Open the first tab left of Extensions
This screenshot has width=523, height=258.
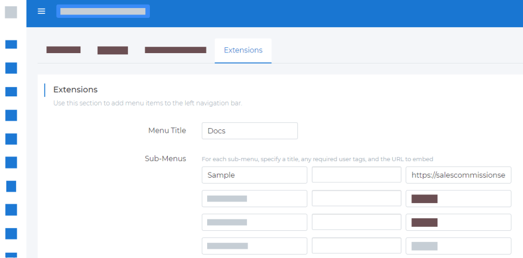pos(63,50)
